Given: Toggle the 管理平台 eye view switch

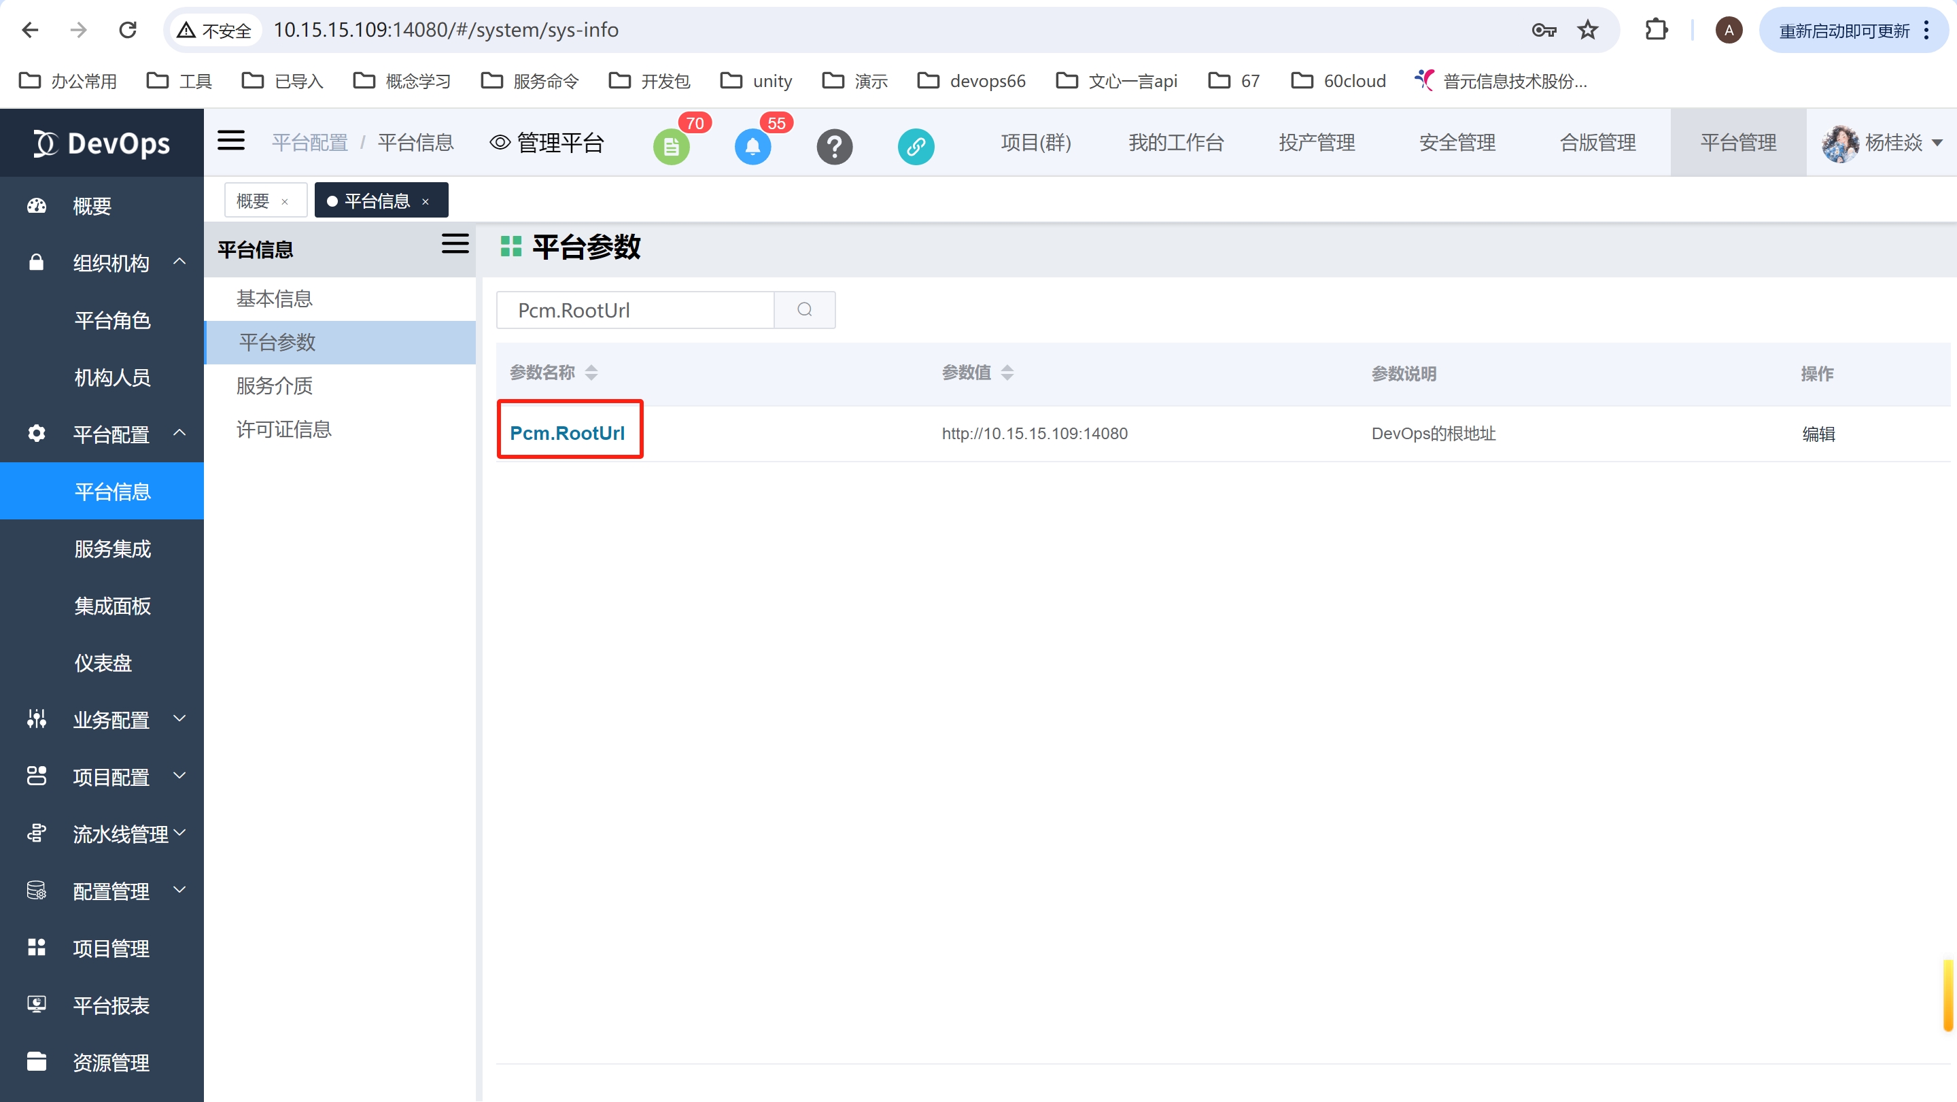Looking at the screenshot, I should click(x=547, y=142).
